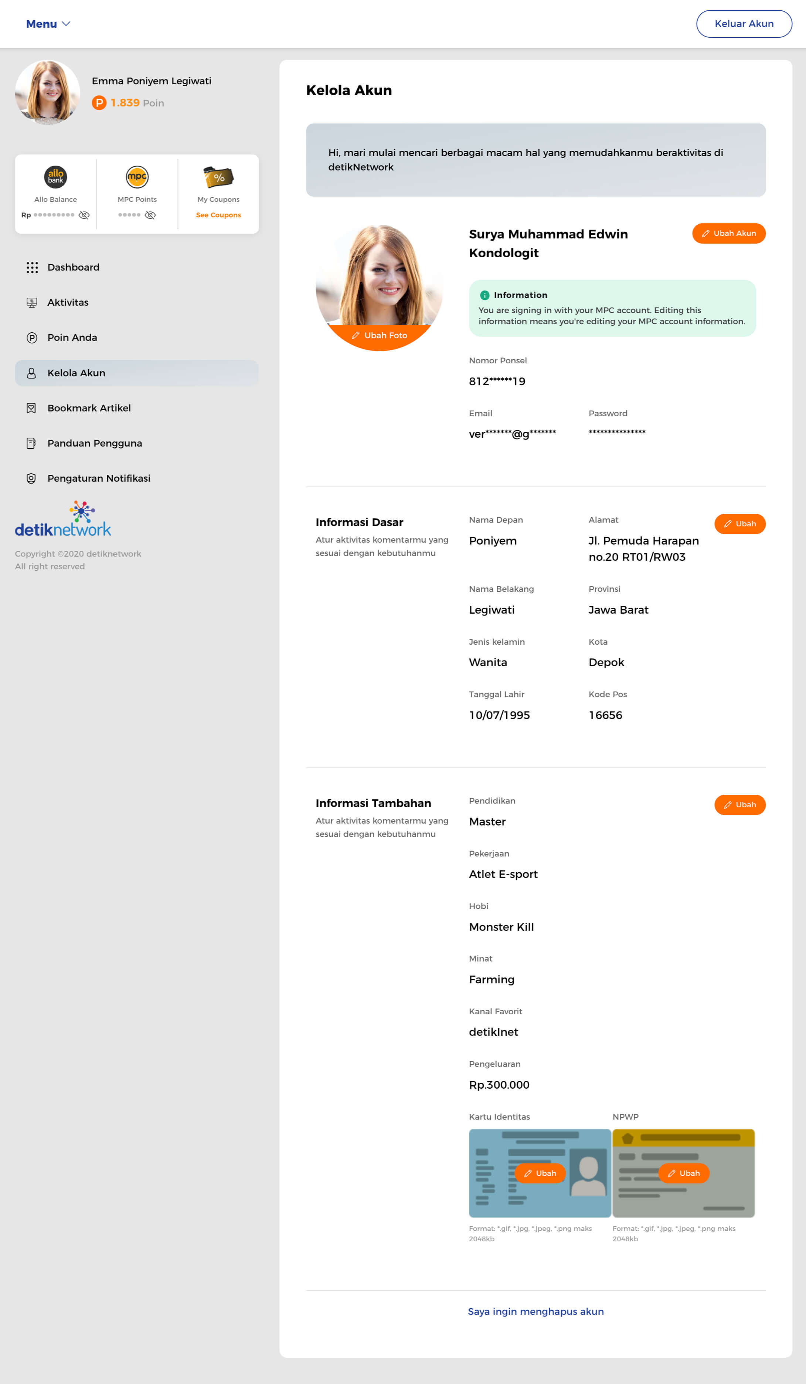Click the Dashboard sidebar icon

point(32,267)
